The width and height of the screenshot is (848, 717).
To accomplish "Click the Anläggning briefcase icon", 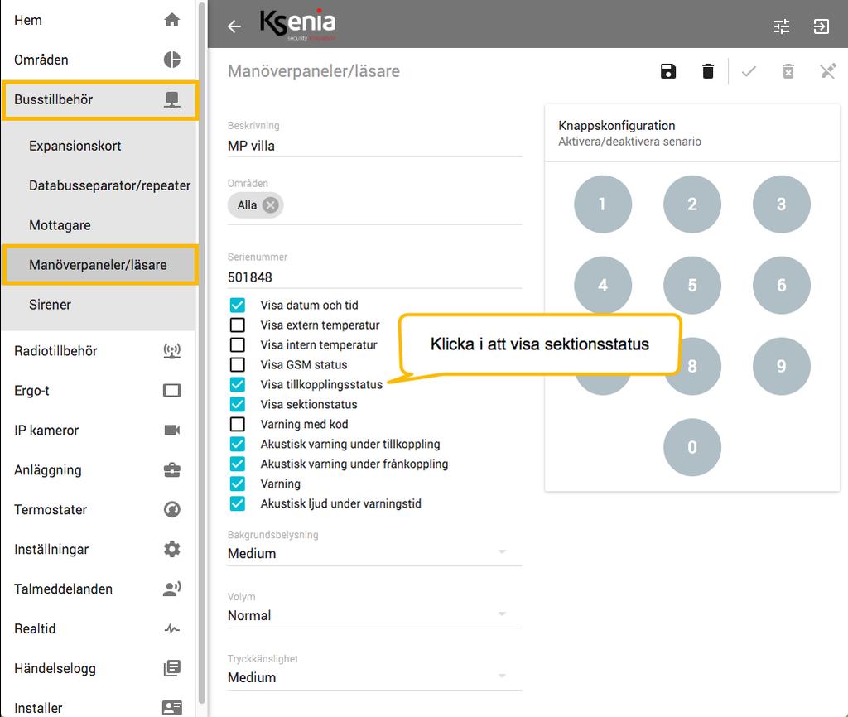I will click(172, 470).
